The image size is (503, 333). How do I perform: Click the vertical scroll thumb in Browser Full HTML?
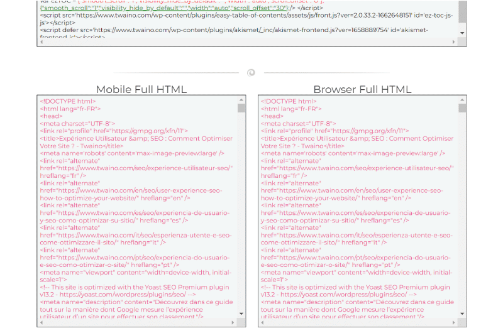[462, 108]
